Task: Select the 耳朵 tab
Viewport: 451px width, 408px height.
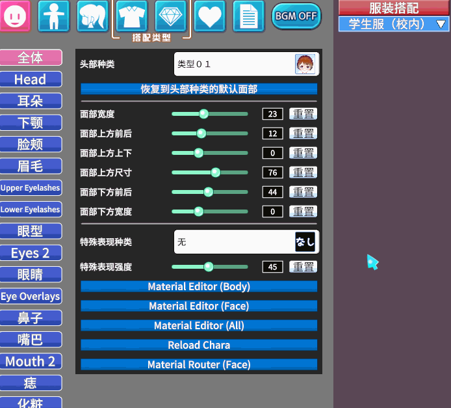Action: 31,101
